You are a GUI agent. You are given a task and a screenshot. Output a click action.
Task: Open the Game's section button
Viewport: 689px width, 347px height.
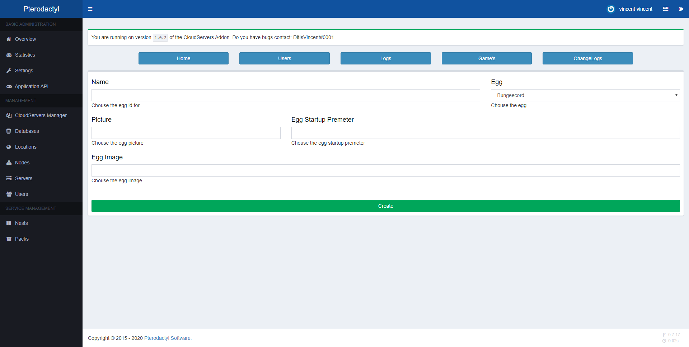pyautogui.click(x=486, y=58)
